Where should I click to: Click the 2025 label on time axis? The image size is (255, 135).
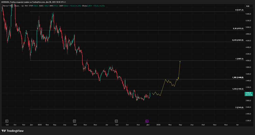pos(40,125)
